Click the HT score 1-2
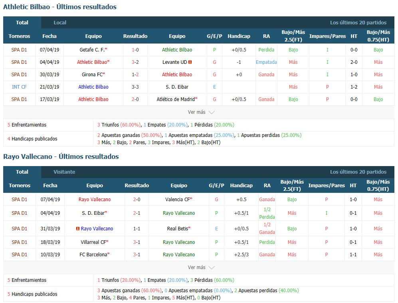The image size is (398, 303). (x=354, y=87)
